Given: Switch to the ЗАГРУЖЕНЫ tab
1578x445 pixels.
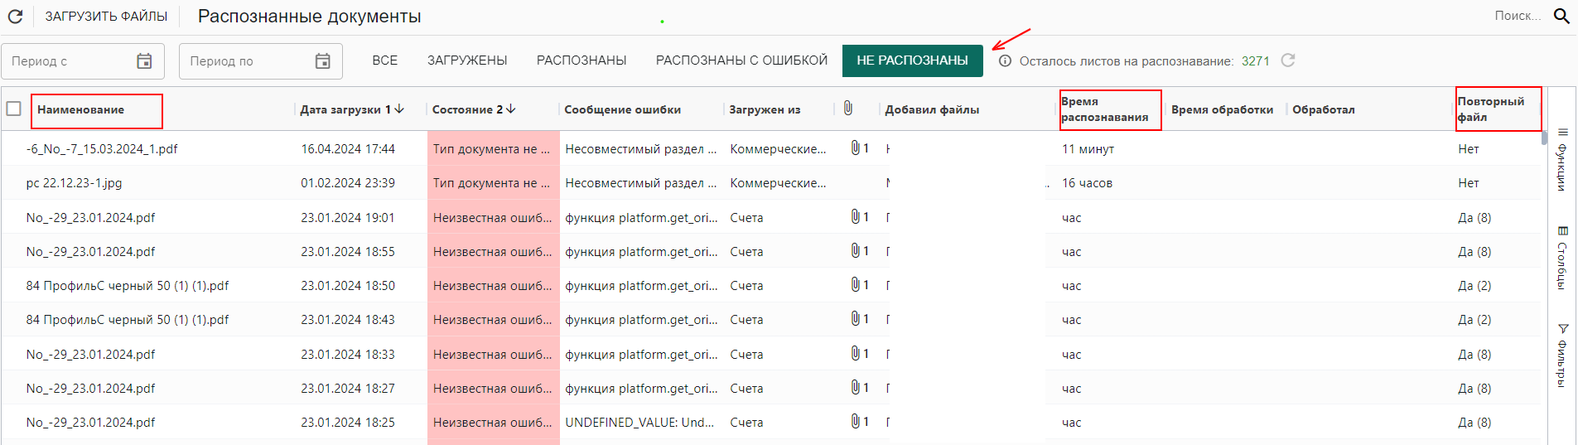Looking at the screenshot, I should tap(467, 60).
